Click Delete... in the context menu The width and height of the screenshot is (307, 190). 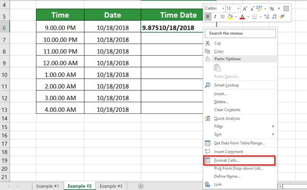(x=240, y=102)
